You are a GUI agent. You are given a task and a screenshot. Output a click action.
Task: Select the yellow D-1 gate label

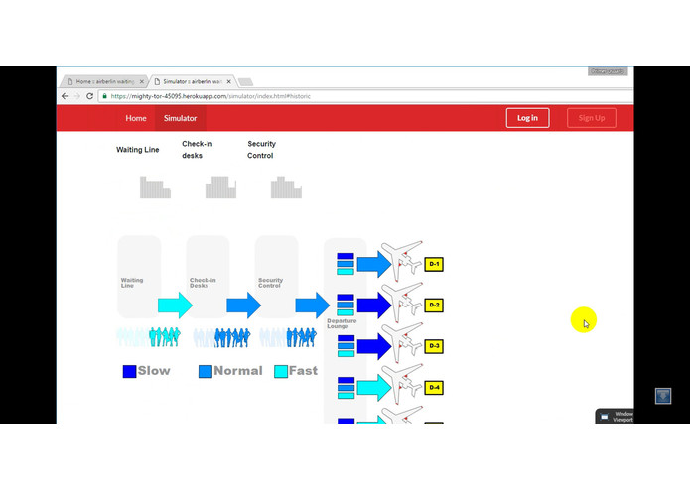[434, 264]
